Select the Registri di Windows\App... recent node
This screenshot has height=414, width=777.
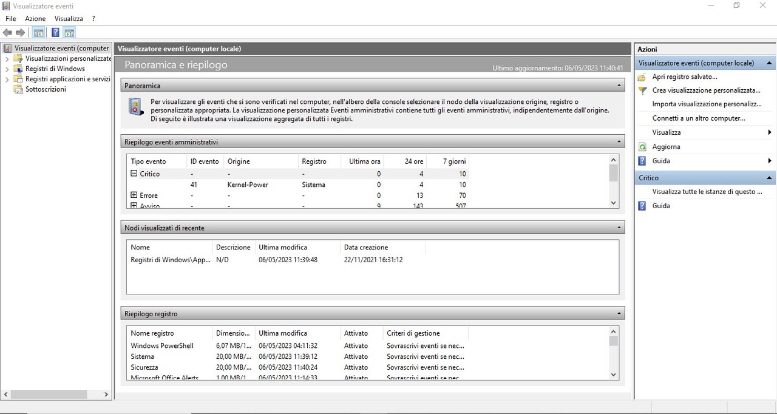pos(276,260)
